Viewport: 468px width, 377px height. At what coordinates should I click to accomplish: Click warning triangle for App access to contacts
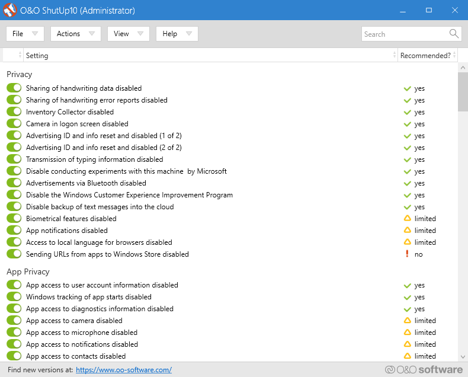[407, 356]
